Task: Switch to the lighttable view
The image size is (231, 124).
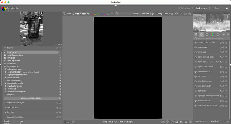Action: point(184,8)
